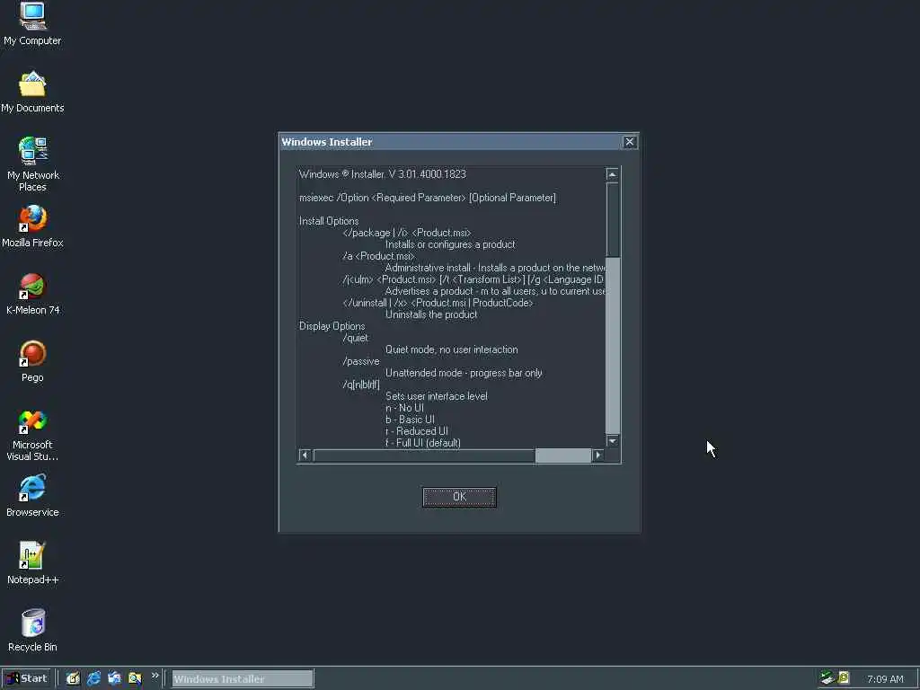Click the '/passive' option text
The height and width of the screenshot is (690, 920).
click(x=361, y=361)
